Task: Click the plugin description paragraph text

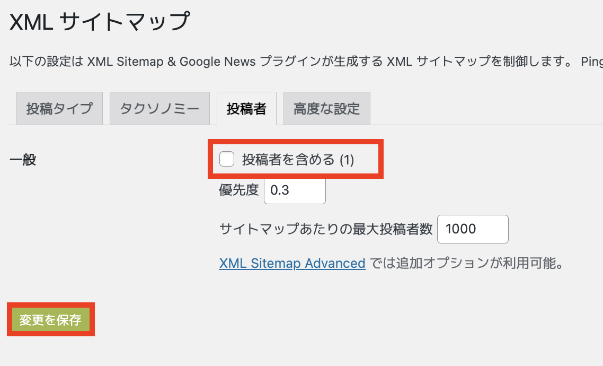Action: click(x=306, y=61)
